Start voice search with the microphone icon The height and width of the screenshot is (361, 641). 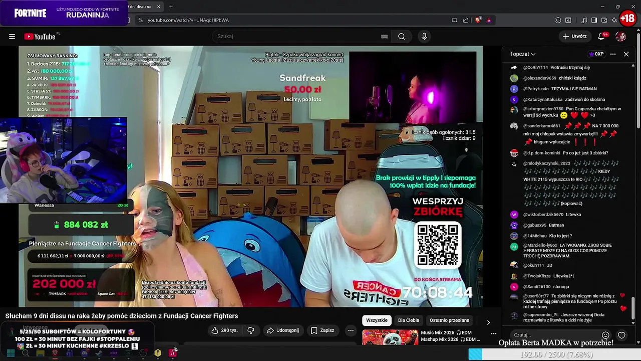tap(424, 36)
